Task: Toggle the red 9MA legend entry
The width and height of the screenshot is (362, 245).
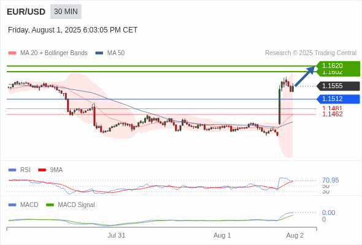Action: click(50, 170)
